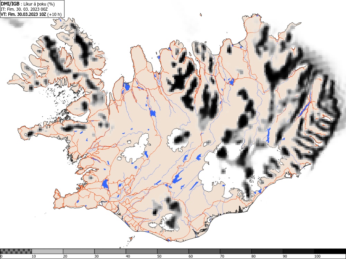Click the 40-50 gray legend segment

[142, 251]
